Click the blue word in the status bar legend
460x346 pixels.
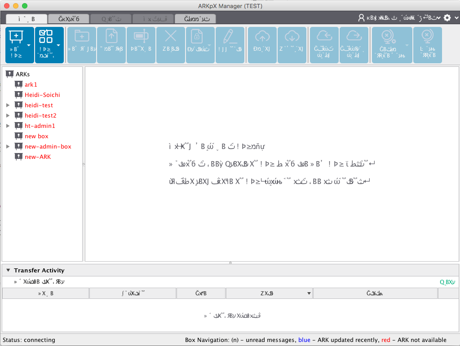[304, 340]
